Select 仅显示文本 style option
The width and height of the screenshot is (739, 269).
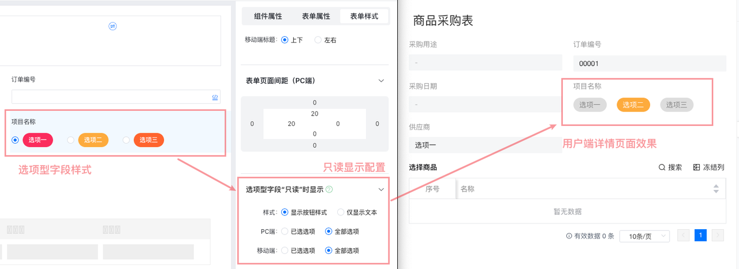click(x=341, y=212)
